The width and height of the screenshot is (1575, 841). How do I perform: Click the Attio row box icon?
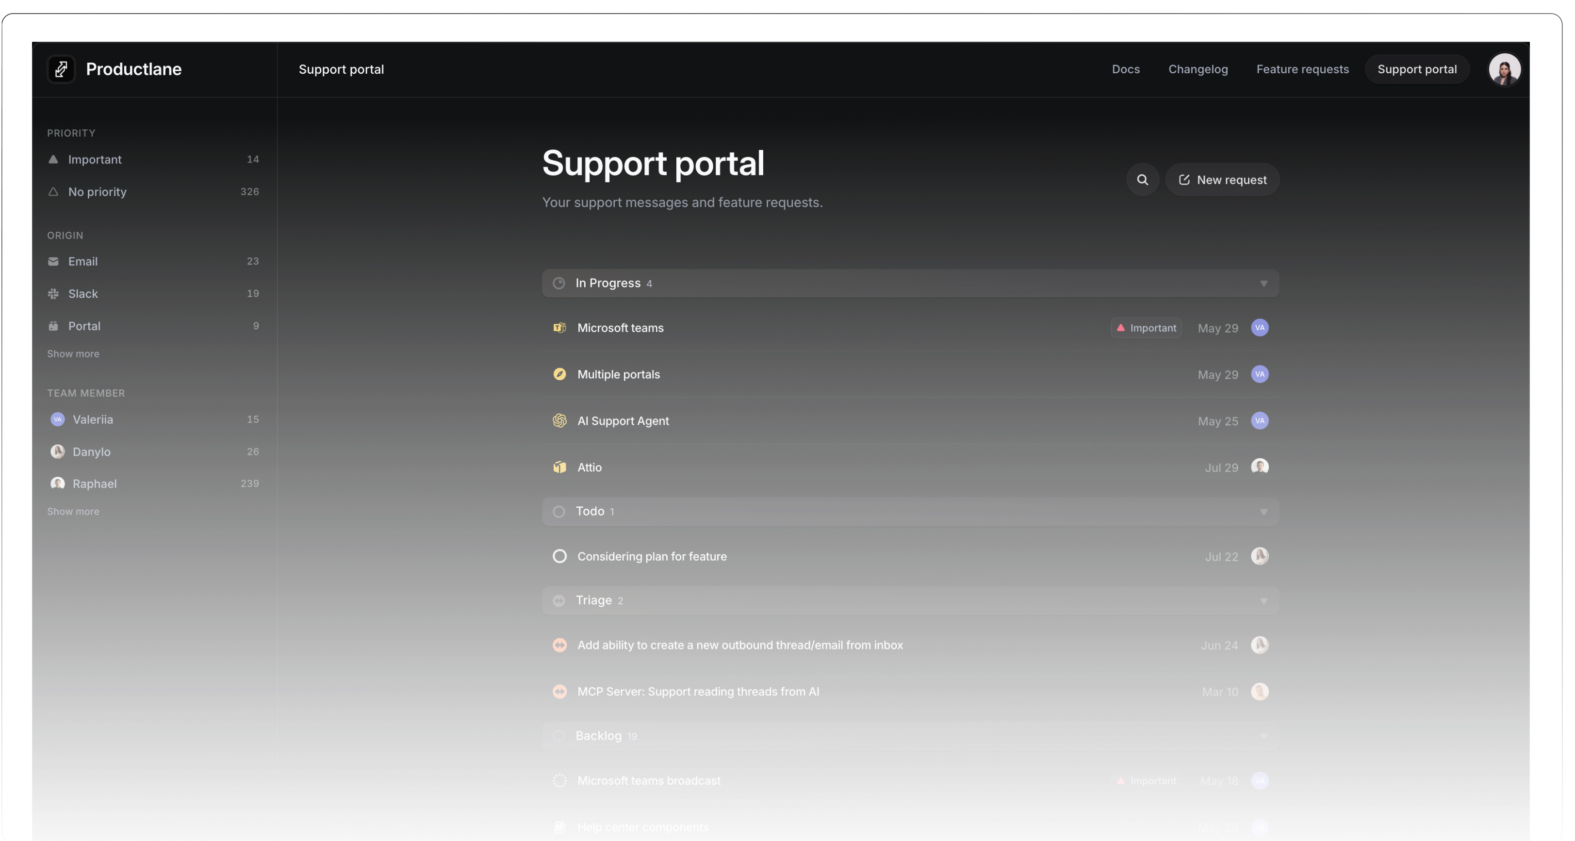[x=559, y=467]
